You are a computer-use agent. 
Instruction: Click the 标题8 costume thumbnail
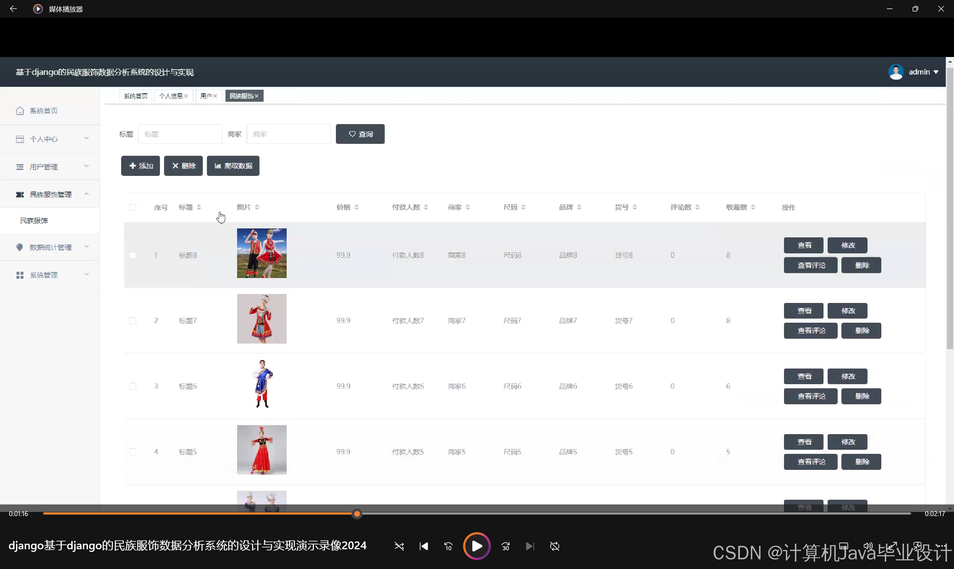262,253
